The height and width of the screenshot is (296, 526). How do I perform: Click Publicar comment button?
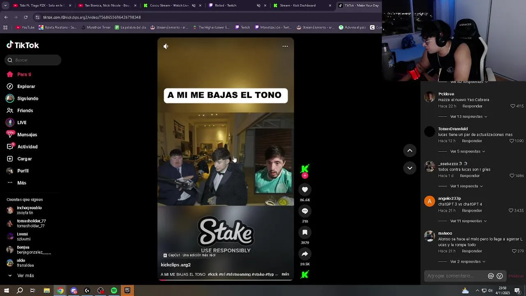516,276
